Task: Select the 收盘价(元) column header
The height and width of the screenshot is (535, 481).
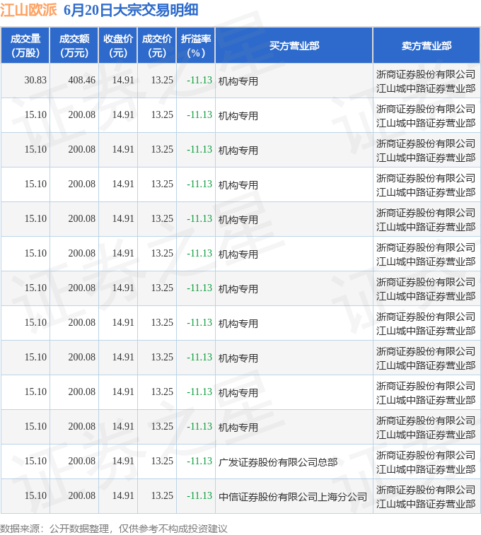Action: (x=118, y=46)
